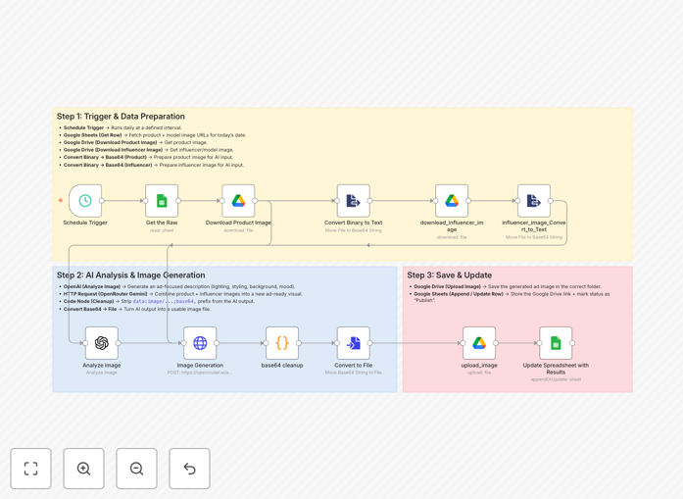This screenshot has width=683, height=499.
Task: Select the base64 cleanup code node
Action: click(282, 343)
